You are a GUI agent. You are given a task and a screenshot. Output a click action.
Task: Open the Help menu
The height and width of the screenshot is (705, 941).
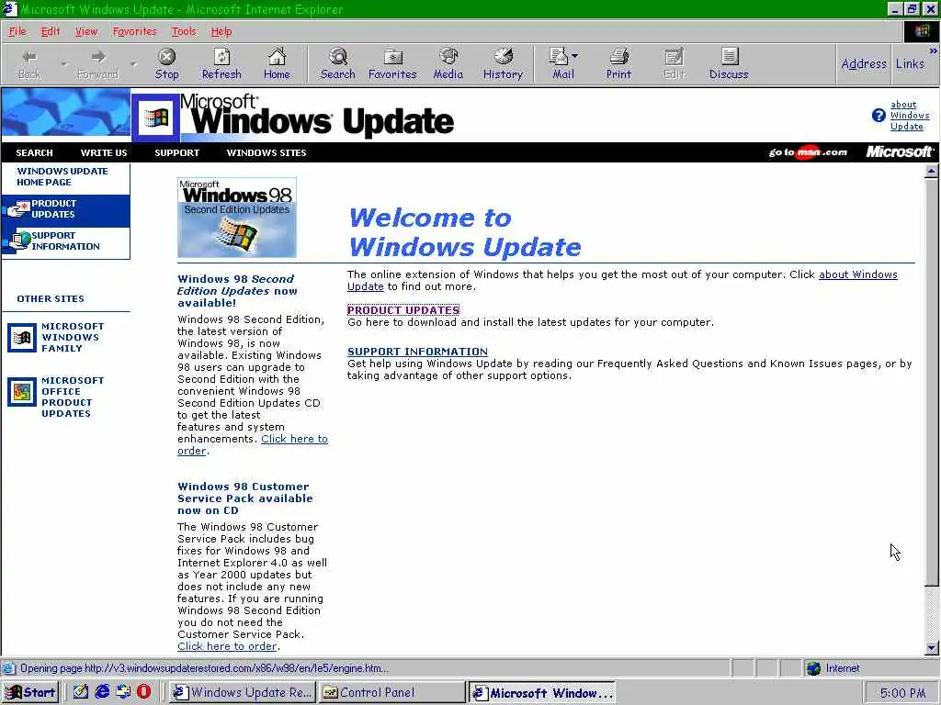pos(221,31)
